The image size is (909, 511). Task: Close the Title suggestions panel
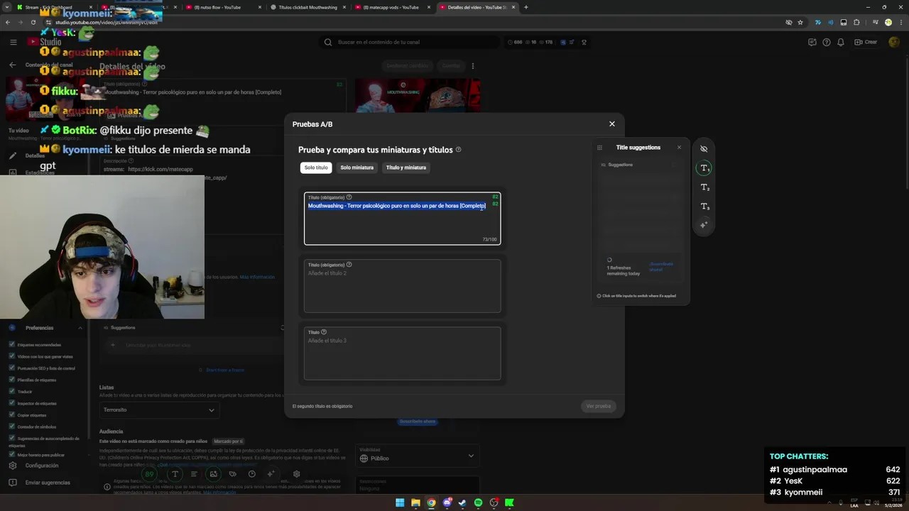679,148
